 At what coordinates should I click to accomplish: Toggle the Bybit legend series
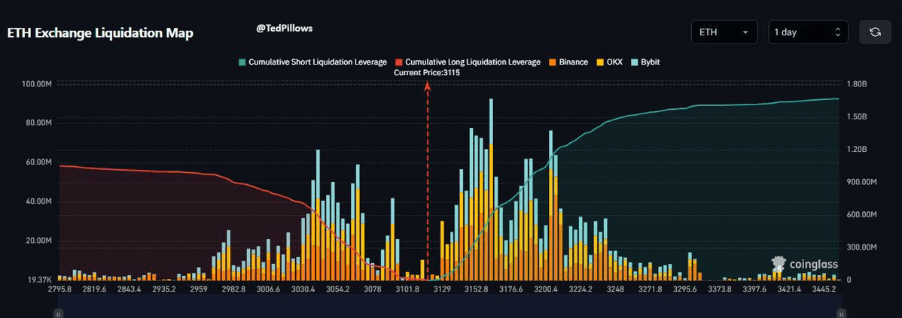645,62
